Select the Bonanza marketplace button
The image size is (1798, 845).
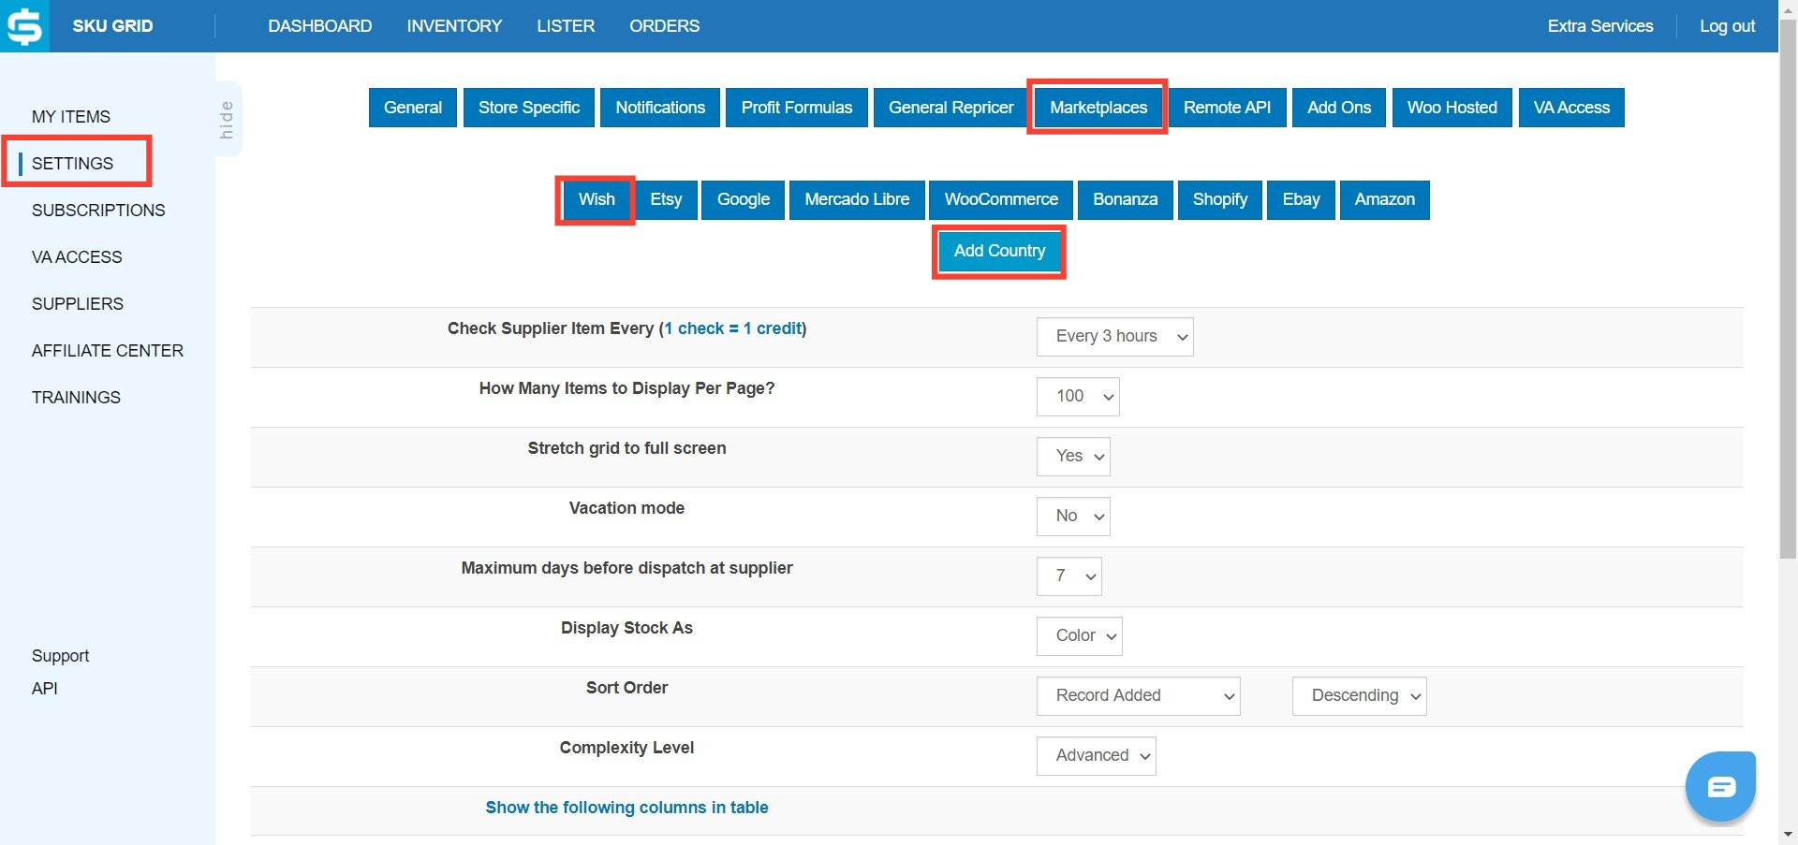coord(1126,199)
